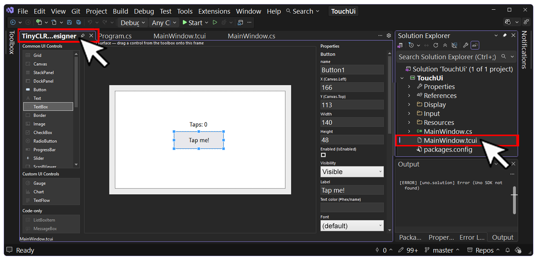Click the Save All toolbar icon
536x258 pixels.
pos(78,22)
